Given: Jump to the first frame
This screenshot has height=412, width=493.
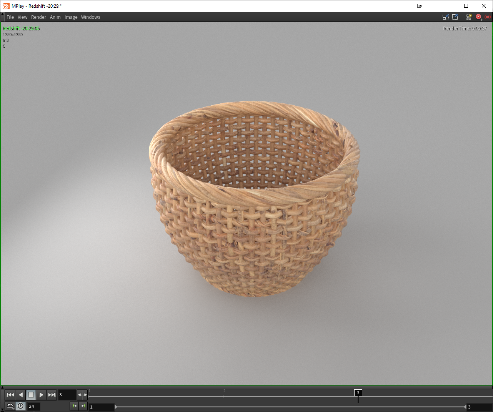Looking at the screenshot, I should tap(10, 395).
